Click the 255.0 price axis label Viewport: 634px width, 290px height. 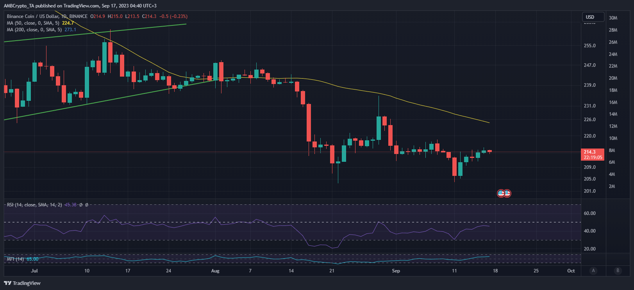(x=589, y=46)
